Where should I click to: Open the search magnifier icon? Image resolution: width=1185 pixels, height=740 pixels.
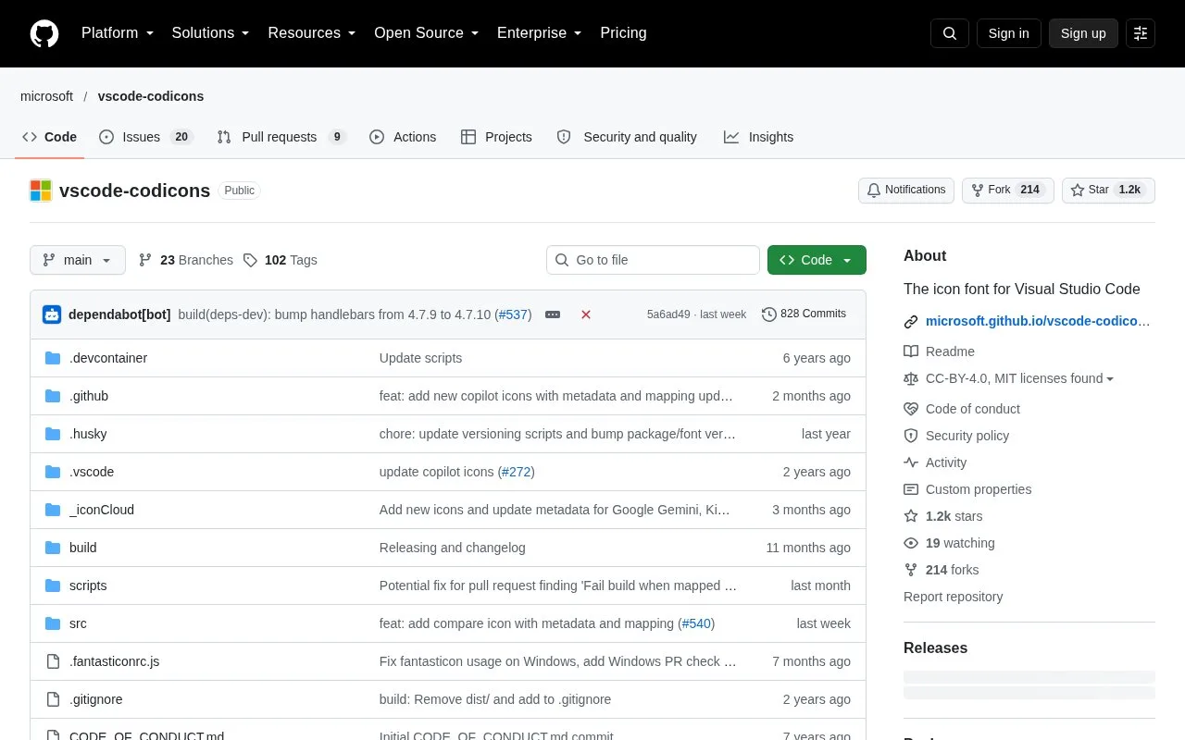[x=950, y=33]
